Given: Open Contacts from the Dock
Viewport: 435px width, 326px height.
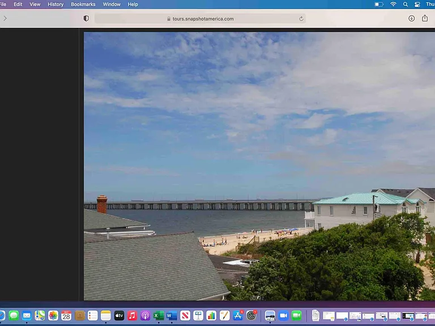Looking at the screenshot, I should click(x=80, y=315).
